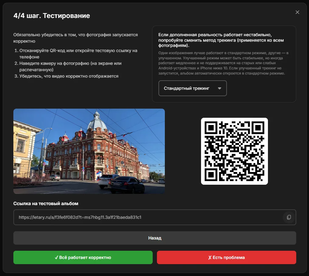Click the QR code image
The width and height of the screenshot is (309, 276).
(234, 151)
